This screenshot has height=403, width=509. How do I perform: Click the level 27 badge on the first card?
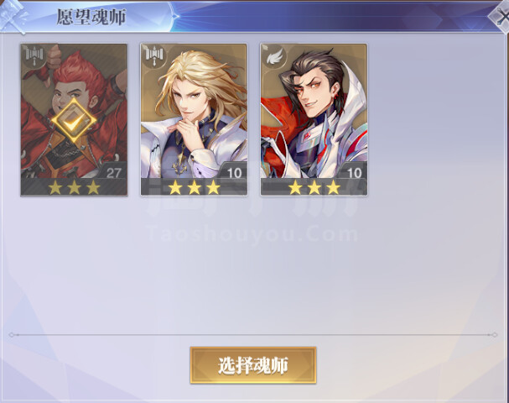pos(113,173)
